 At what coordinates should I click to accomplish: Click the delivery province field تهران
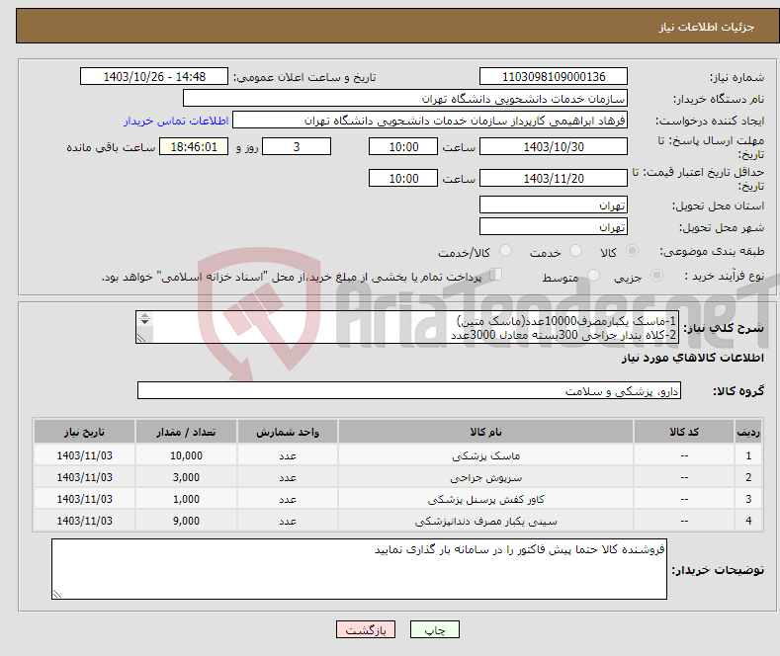tap(554, 205)
